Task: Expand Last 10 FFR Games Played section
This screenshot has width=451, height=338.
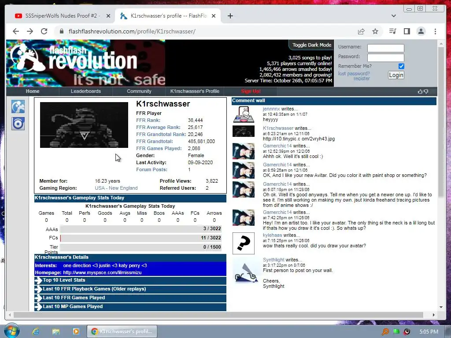Action: pos(130,298)
